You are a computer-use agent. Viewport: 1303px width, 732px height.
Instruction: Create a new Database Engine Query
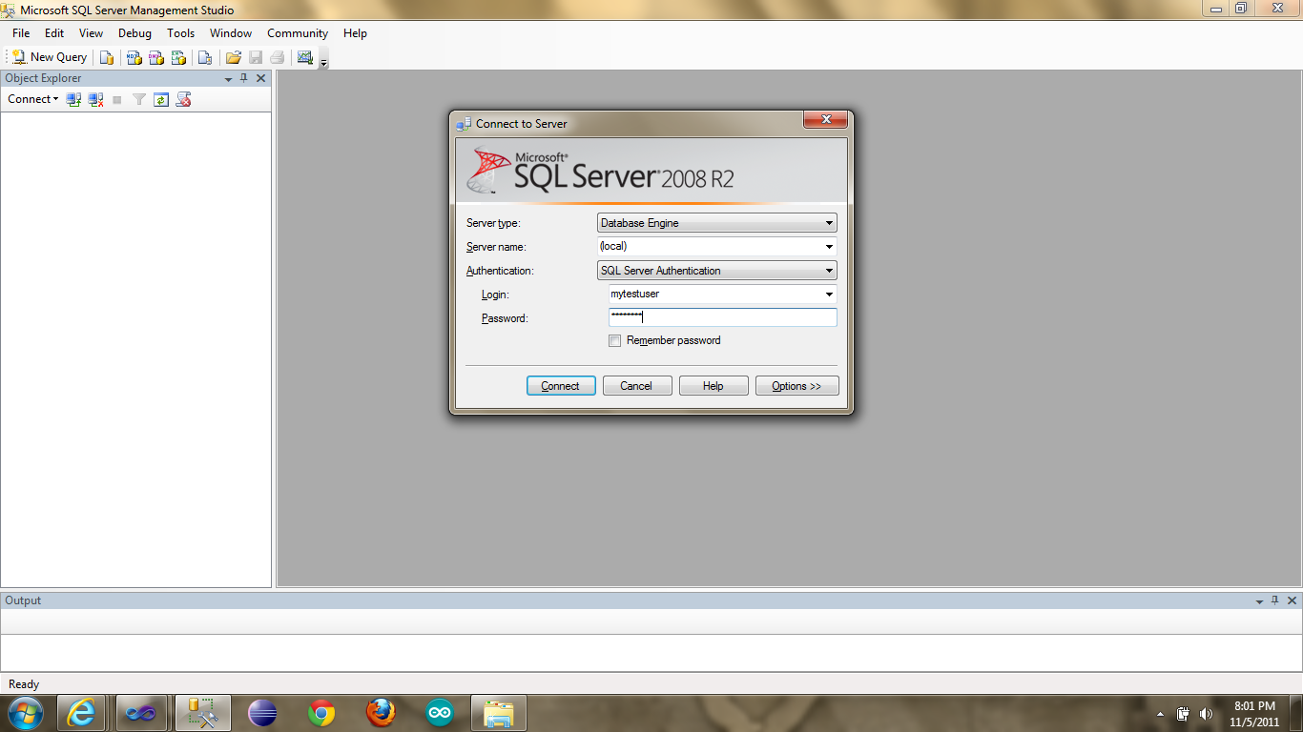tap(105, 57)
